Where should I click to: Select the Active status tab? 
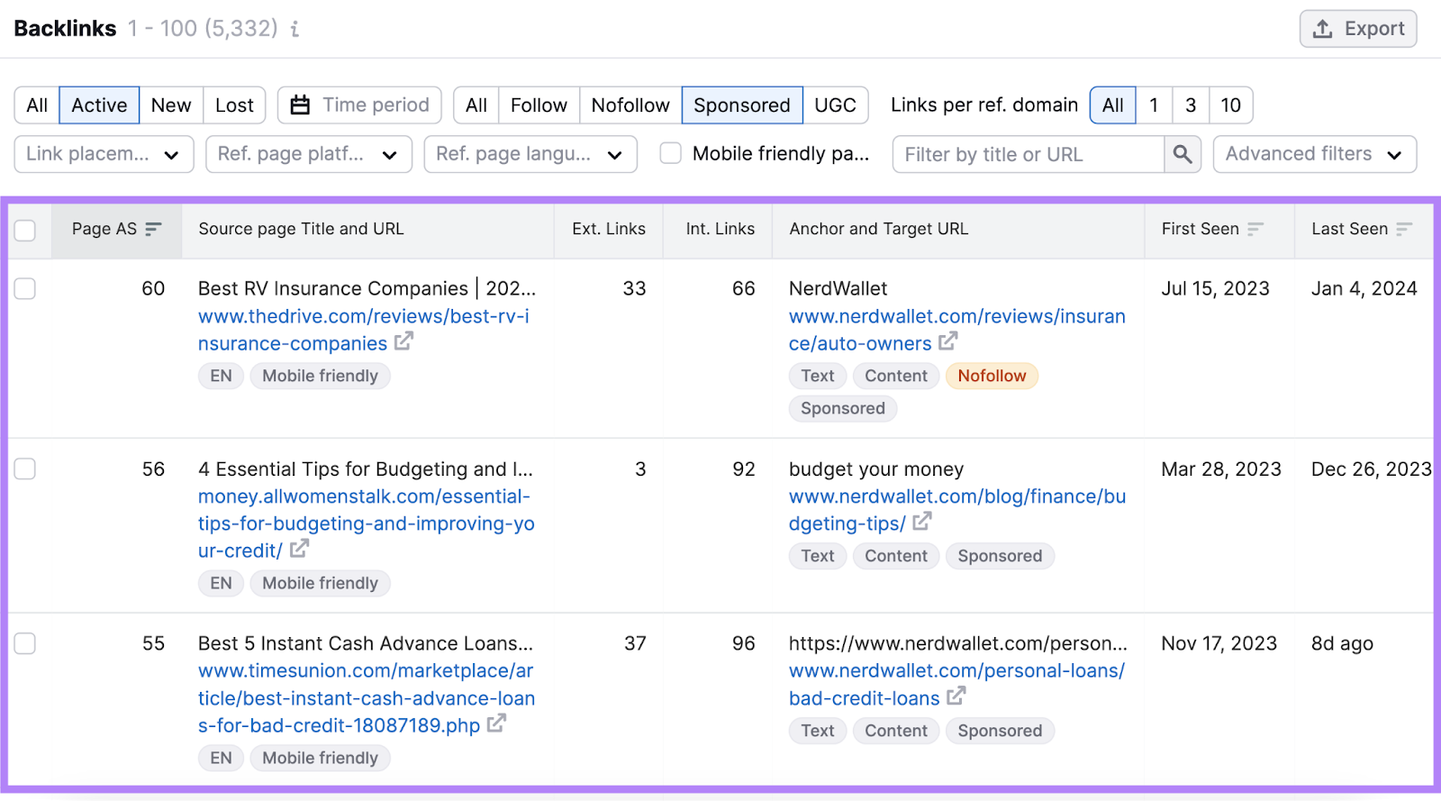point(99,105)
